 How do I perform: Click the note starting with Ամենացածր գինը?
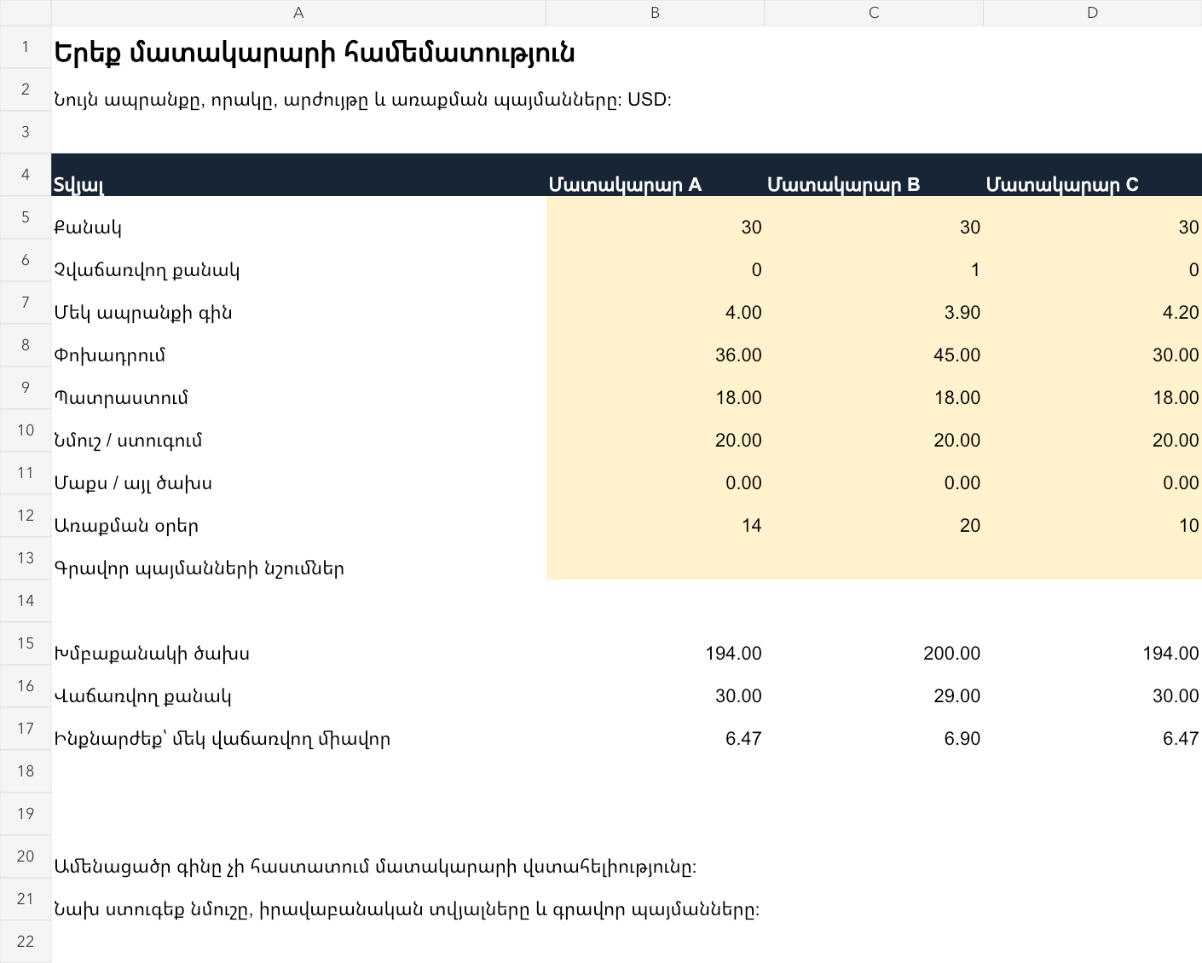tap(375, 867)
